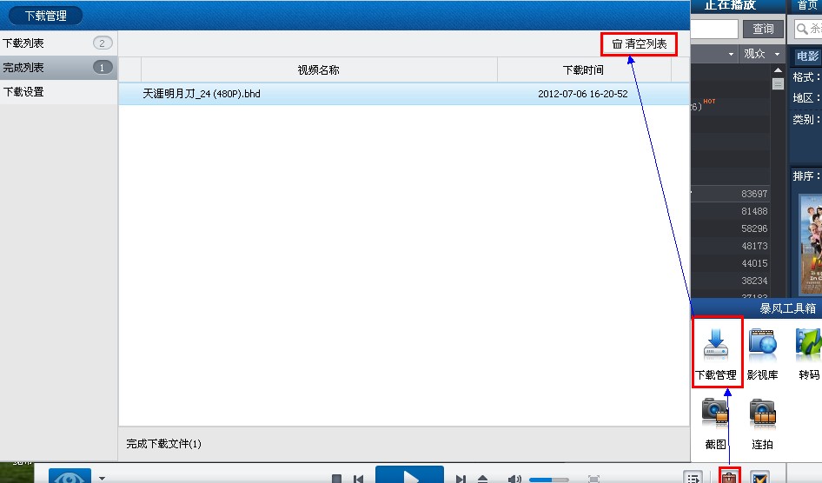Open 下载管理 in the toolbox

click(716, 352)
